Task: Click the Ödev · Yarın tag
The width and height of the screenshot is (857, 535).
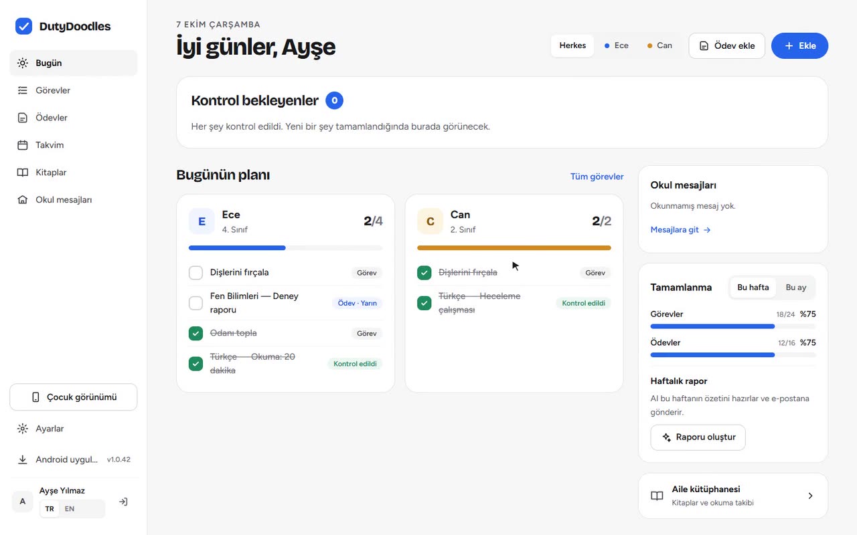Action: 357,303
